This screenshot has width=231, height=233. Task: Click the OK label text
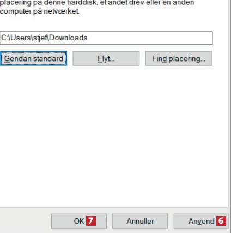tap(79, 221)
